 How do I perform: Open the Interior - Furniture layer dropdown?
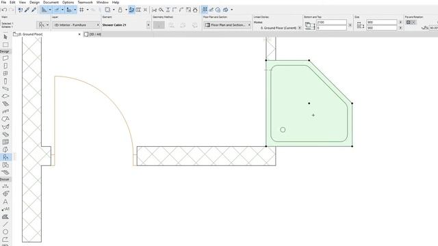point(76,25)
